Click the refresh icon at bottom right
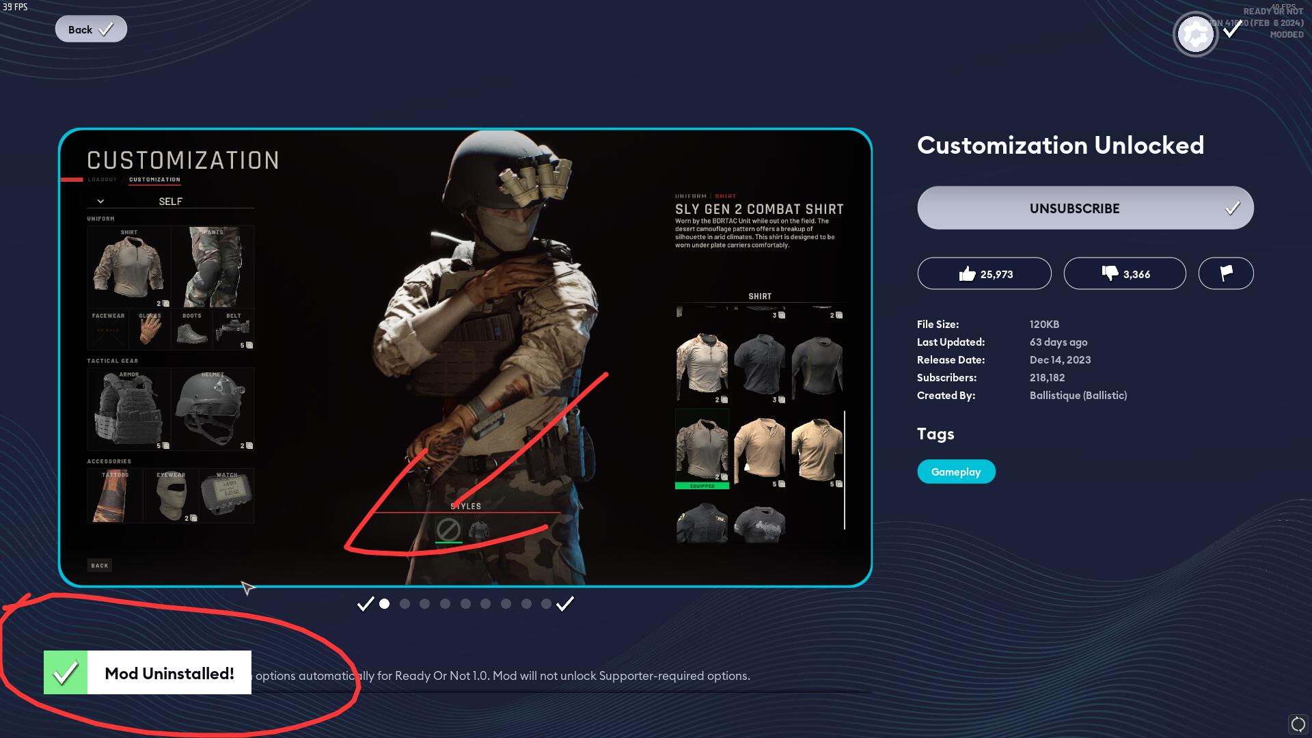The height and width of the screenshot is (738, 1312). point(1298,724)
